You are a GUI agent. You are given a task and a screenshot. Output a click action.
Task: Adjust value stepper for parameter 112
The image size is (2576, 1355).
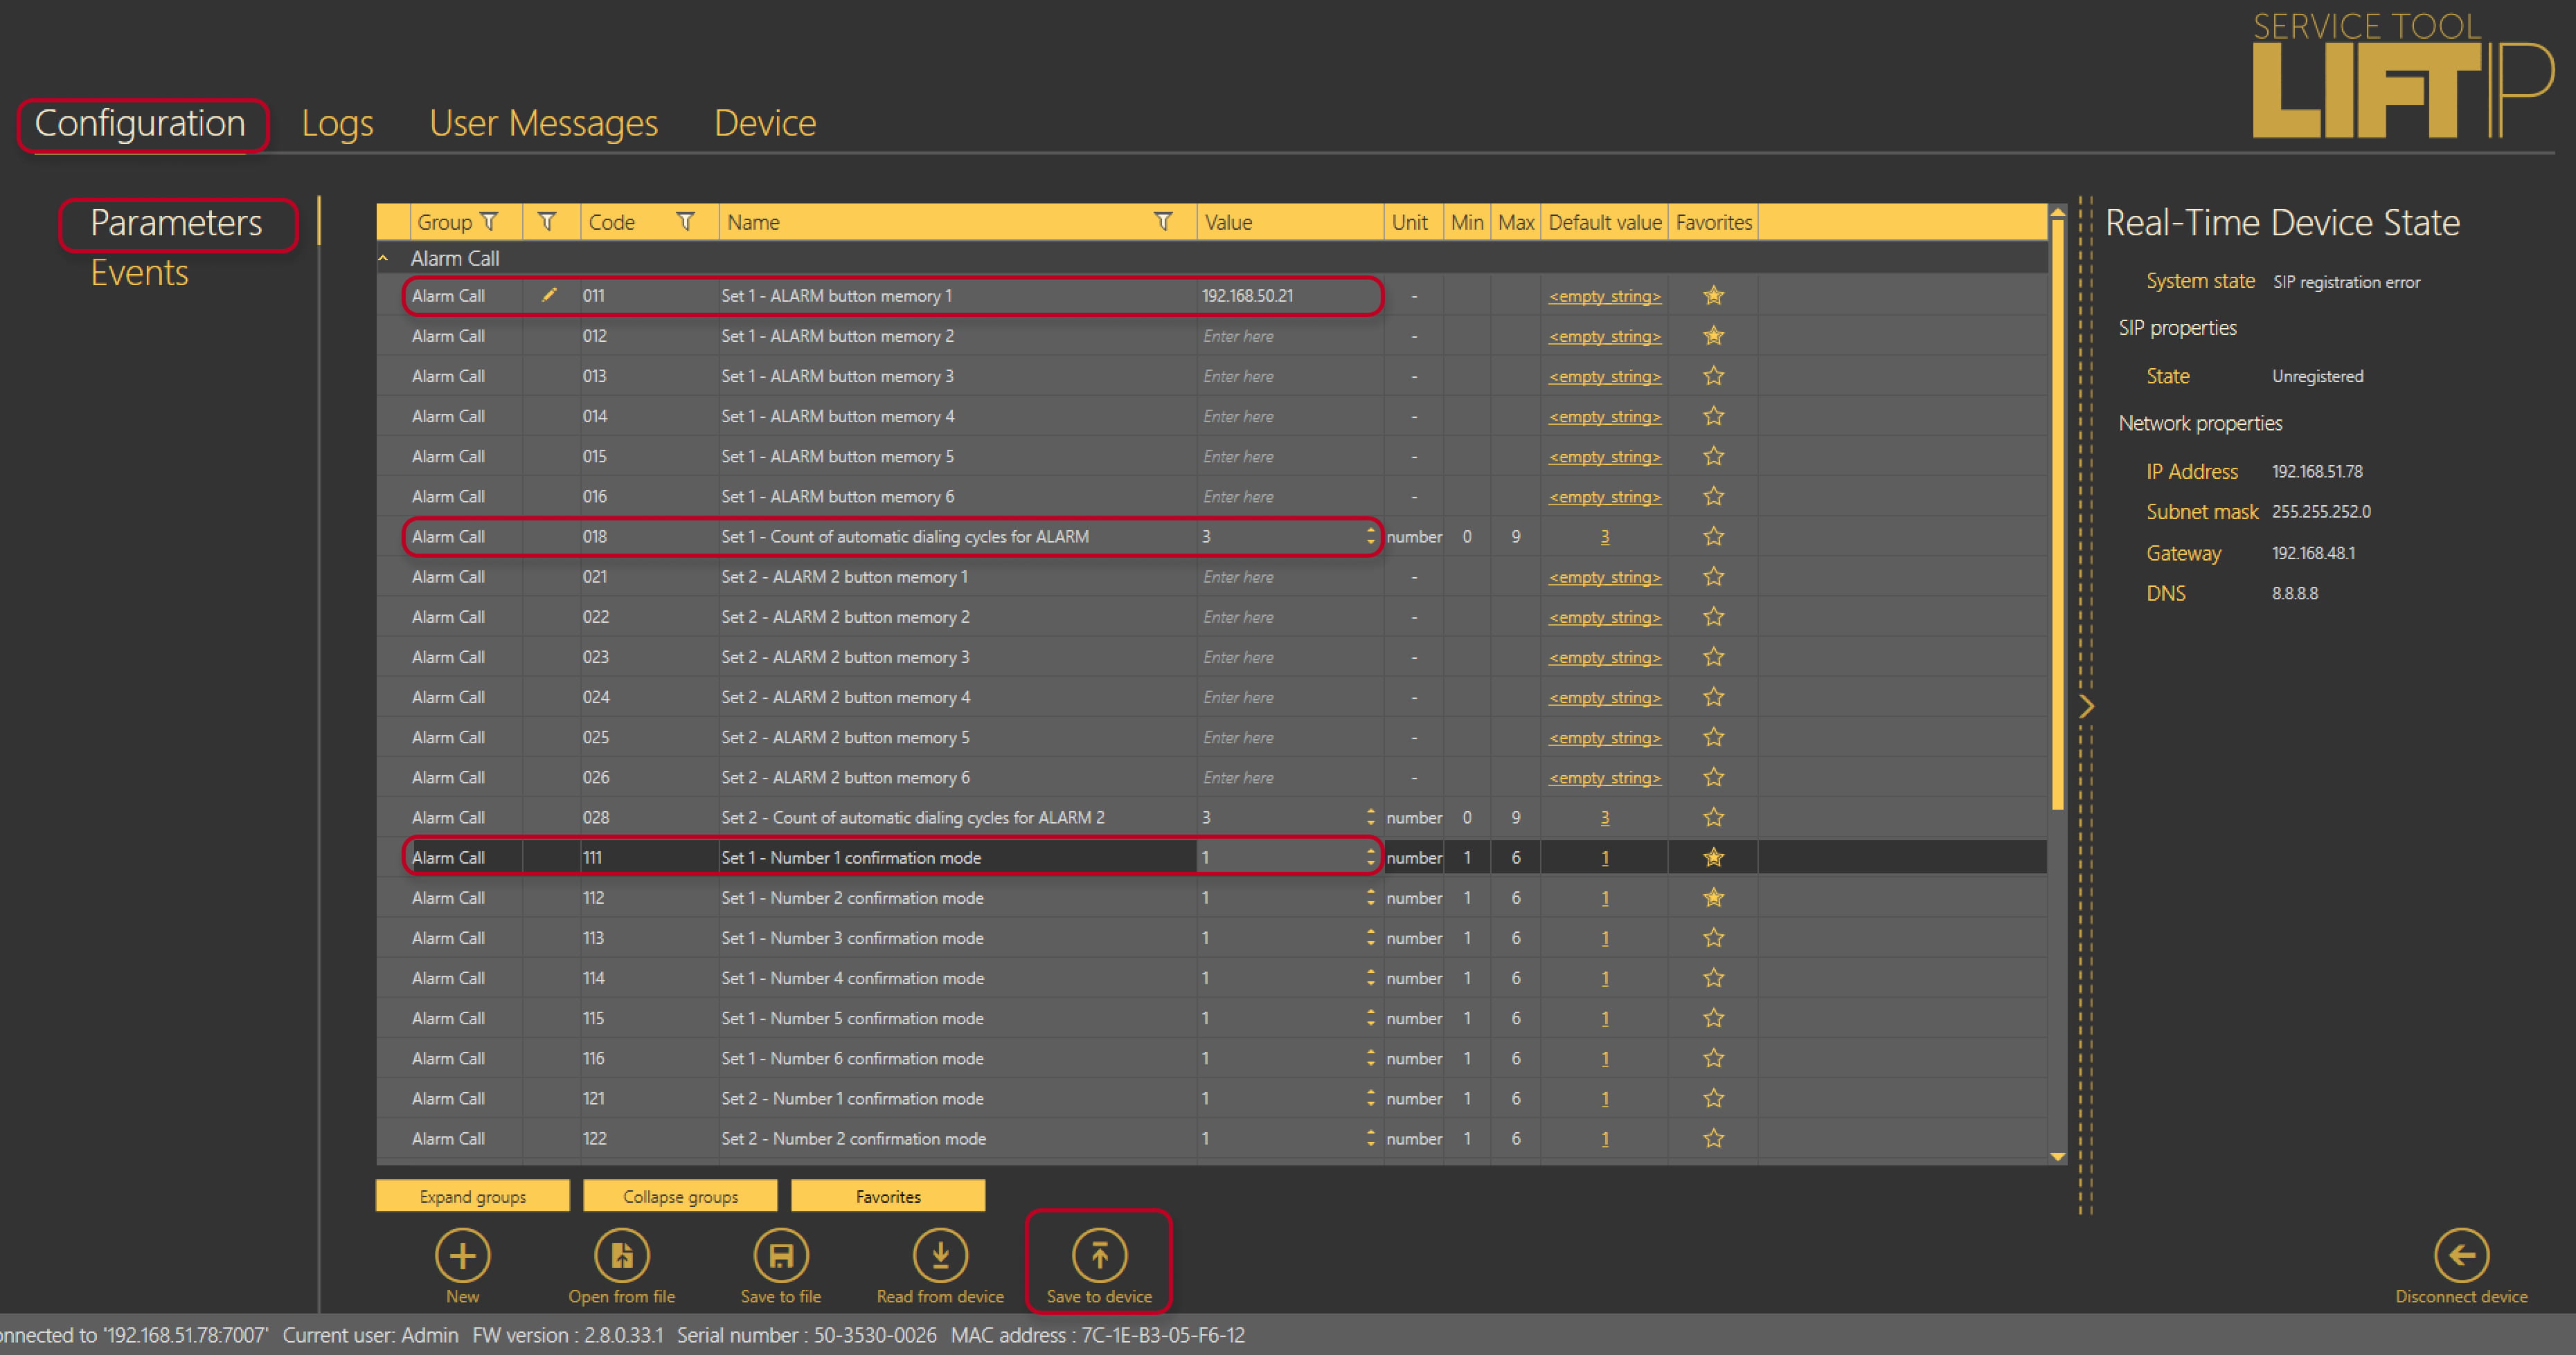click(x=1370, y=898)
